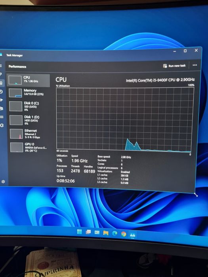Click the L3 cache 9.0 MB value
Screen dimensions: 208x277
(124, 183)
